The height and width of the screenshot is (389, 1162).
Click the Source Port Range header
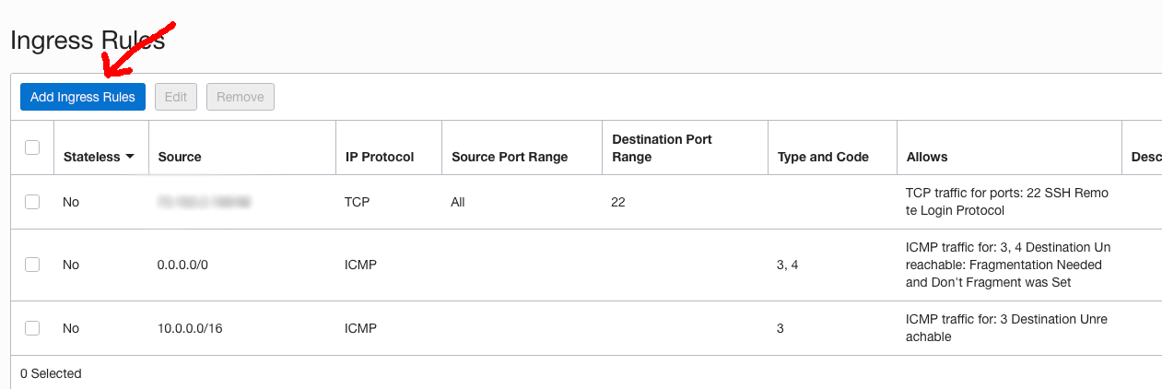[x=510, y=157]
